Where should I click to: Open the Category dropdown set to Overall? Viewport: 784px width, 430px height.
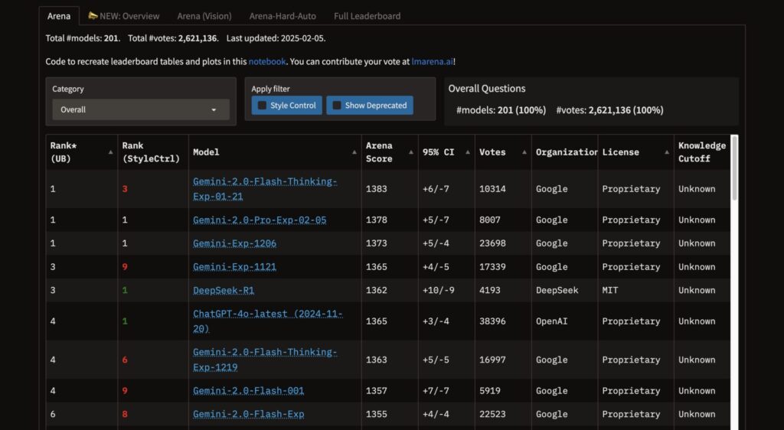click(x=141, y=109)
